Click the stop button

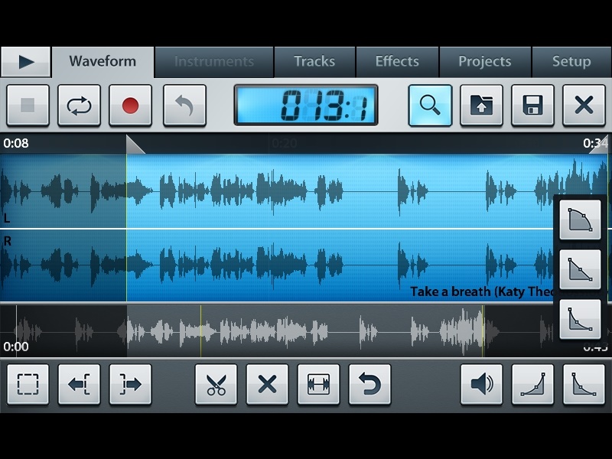click(28, 106)
